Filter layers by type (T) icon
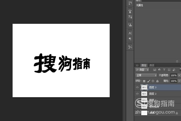 pyautogui.click(x=164, y=70)
